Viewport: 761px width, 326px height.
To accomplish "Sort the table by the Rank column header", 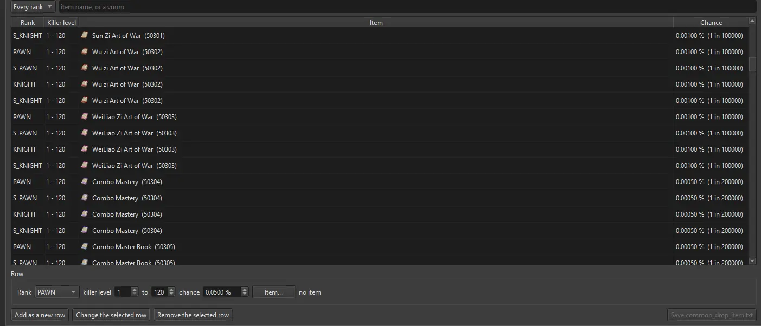I will click(28, 23).
